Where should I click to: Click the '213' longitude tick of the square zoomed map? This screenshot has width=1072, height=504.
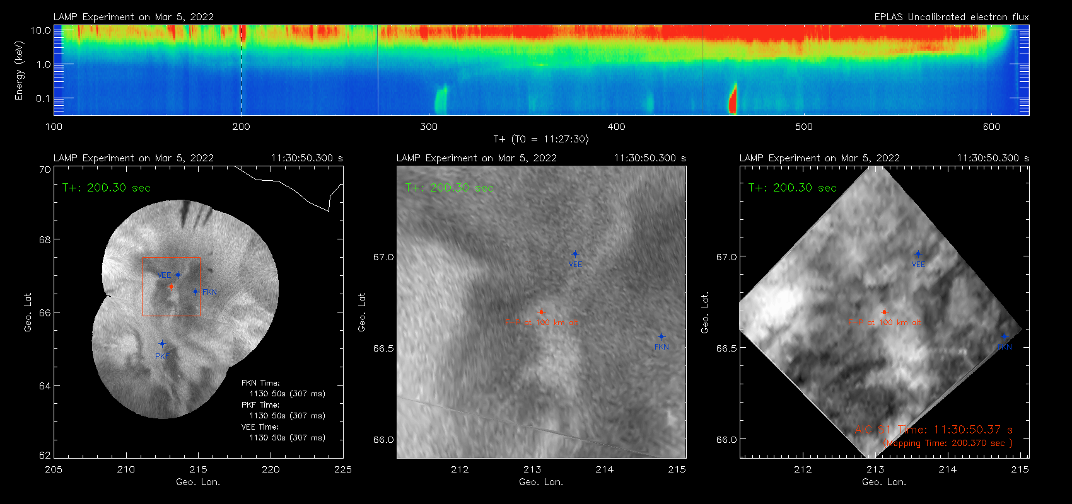pyautogui.click(x=532, y=469)
